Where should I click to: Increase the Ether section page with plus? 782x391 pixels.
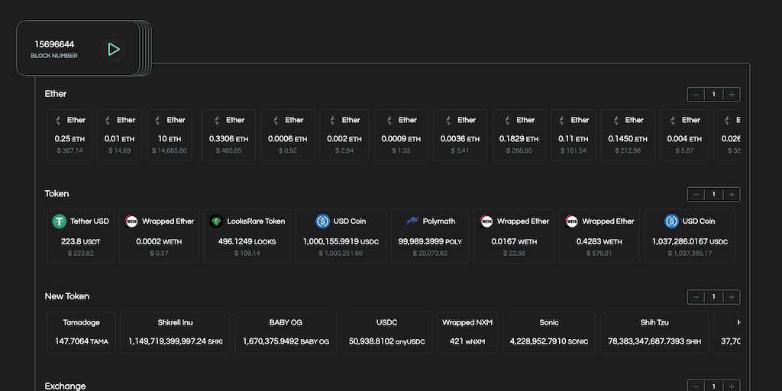pyautogui.click(x=732, y=95)
